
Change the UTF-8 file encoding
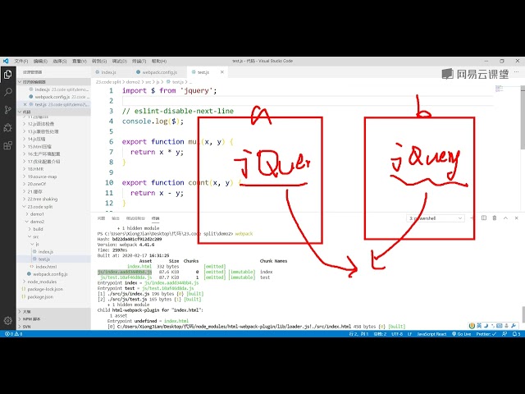(397, 334)
